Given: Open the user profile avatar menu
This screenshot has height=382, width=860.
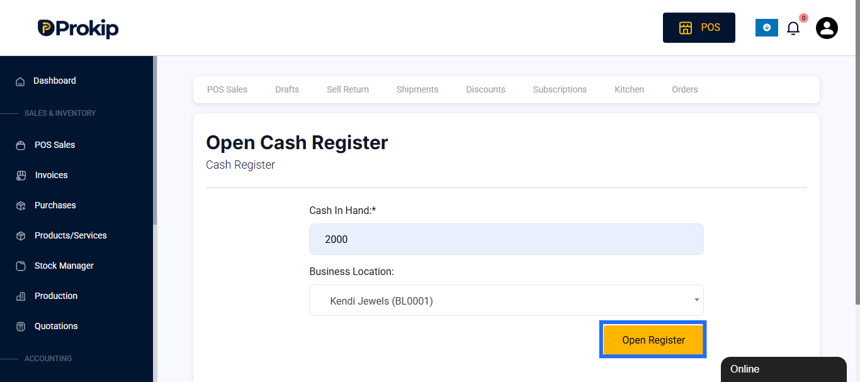Looking at the screenshot, I should (827, 28).
